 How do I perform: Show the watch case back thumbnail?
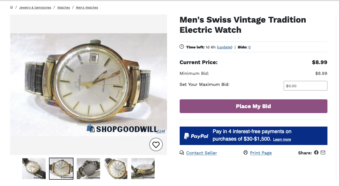click(88, 169)
